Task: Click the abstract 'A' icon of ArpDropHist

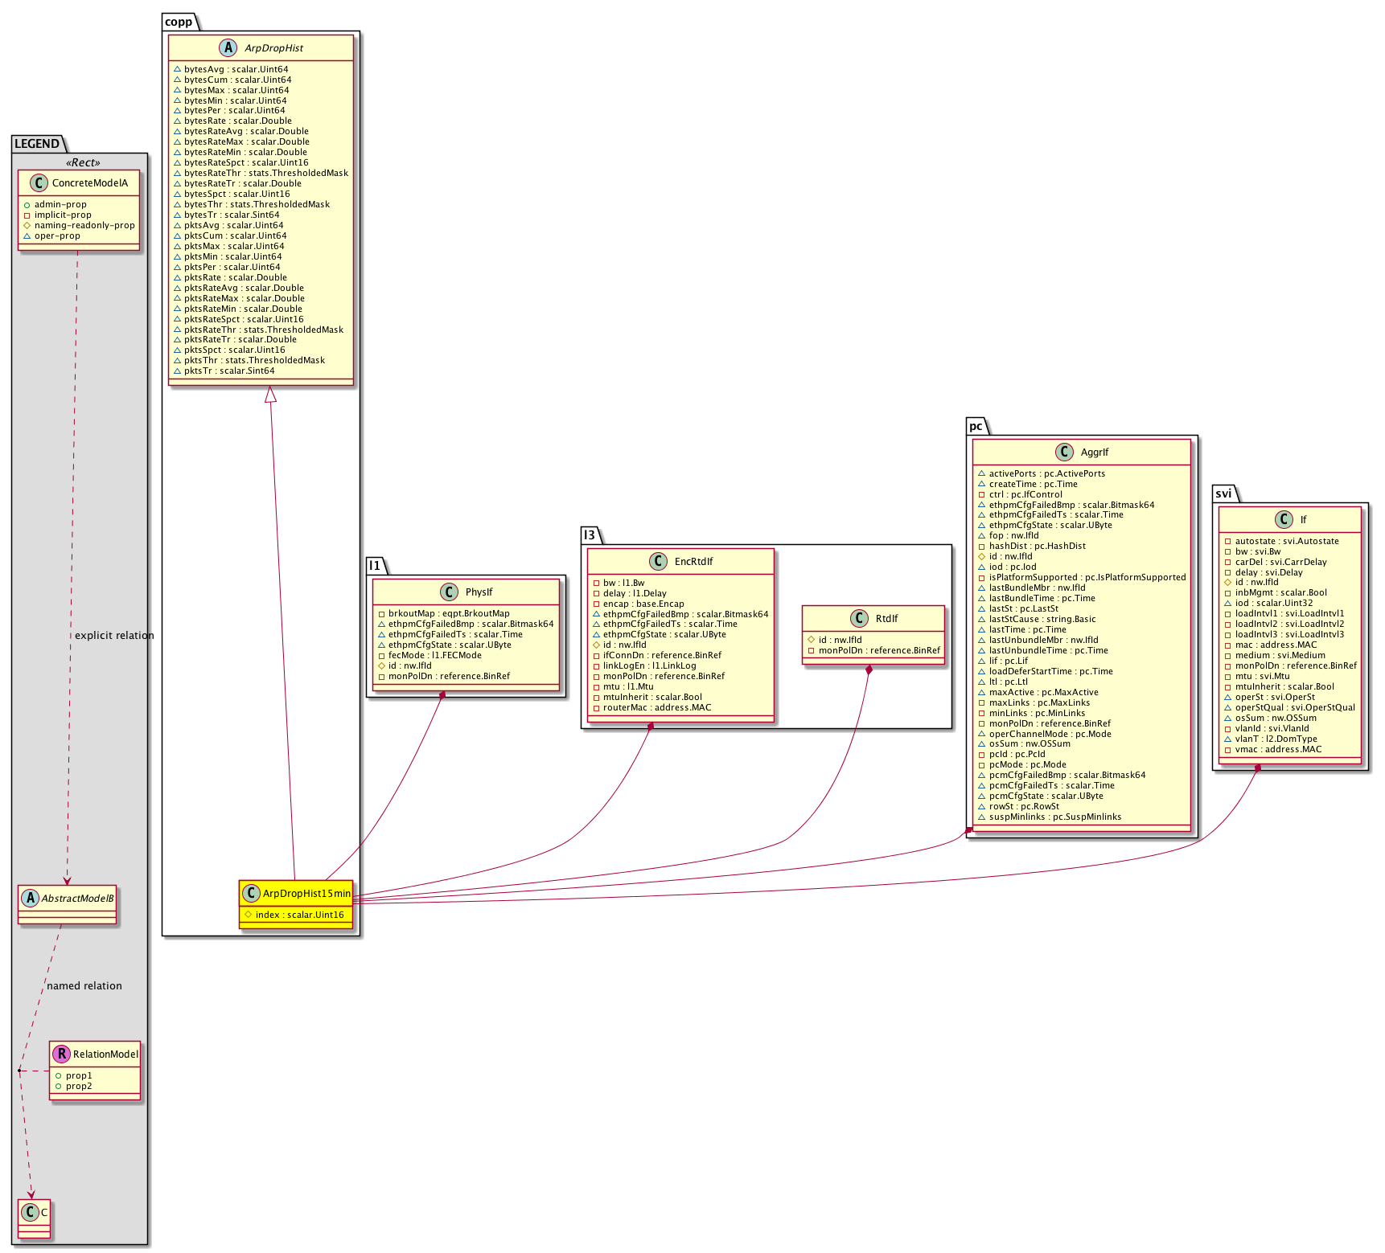Action: [228, 48]
